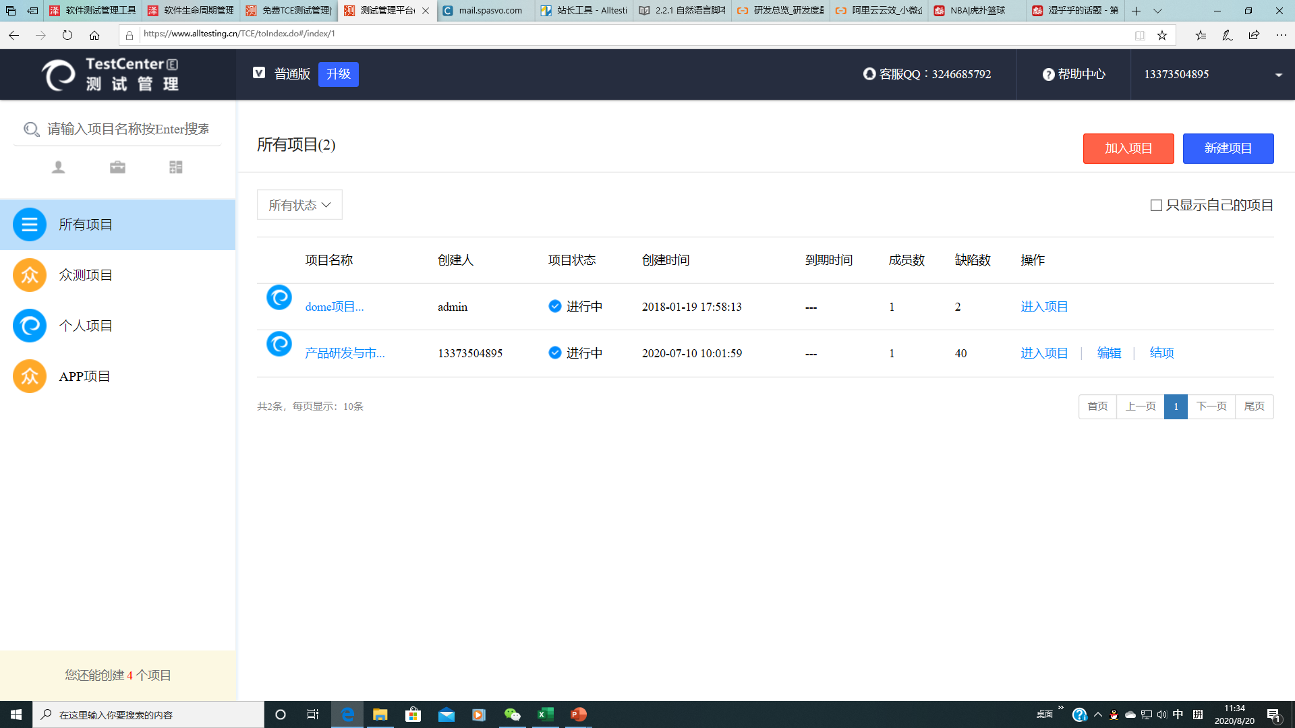The image size is (1295, 728).
Task: Click the grid icon next to the briefcase
Action: coord(175,166)
